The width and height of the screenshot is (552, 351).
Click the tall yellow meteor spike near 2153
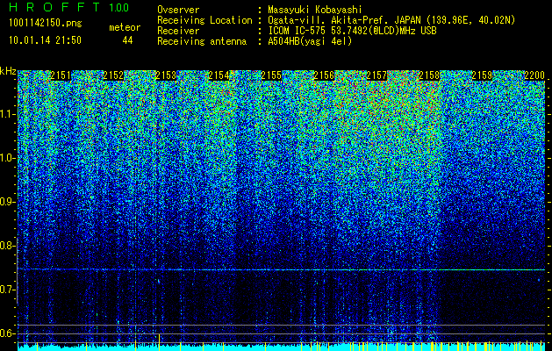(160, 342)
